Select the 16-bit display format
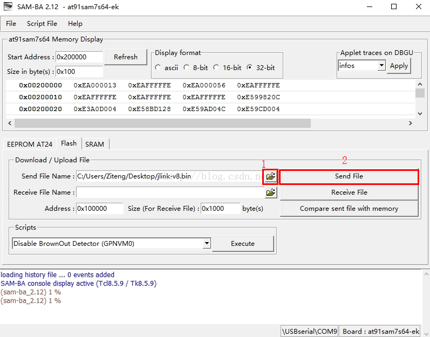This screenshot has width=430, height=337. click(216, 68)
